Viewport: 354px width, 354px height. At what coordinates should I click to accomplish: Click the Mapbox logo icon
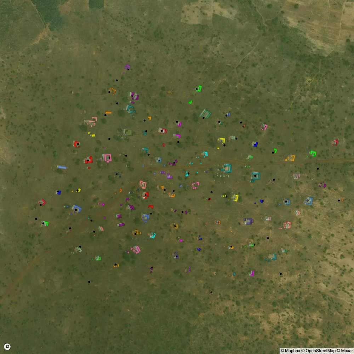point(7,347)
